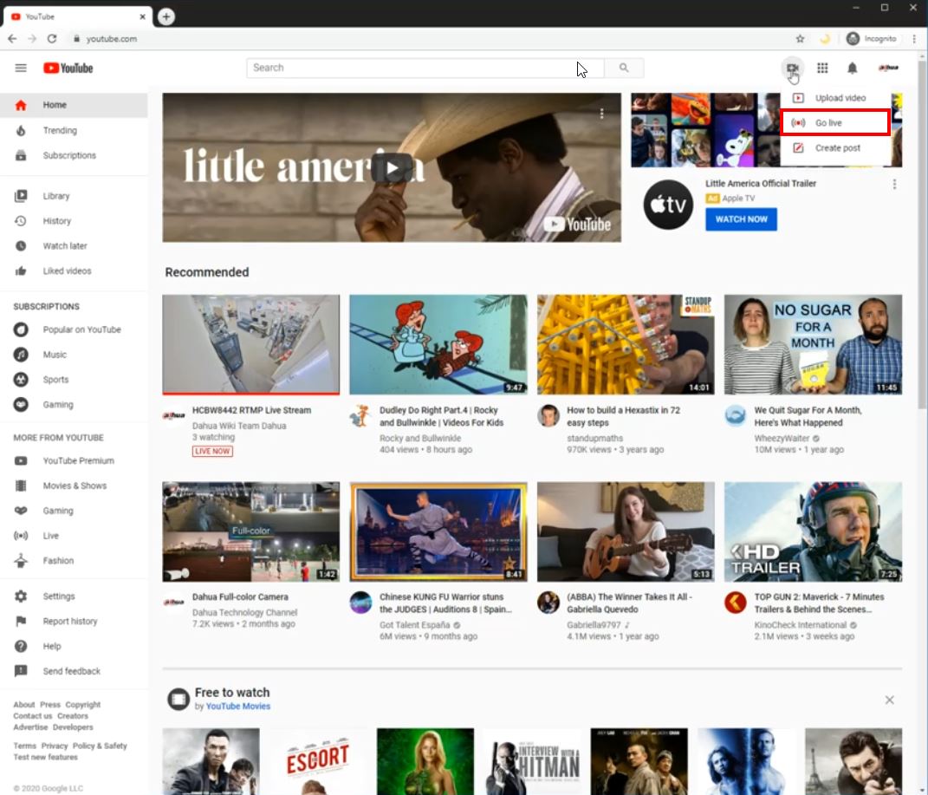
Task: Open Dahua account avatar menu
Action: click(888, 68)
